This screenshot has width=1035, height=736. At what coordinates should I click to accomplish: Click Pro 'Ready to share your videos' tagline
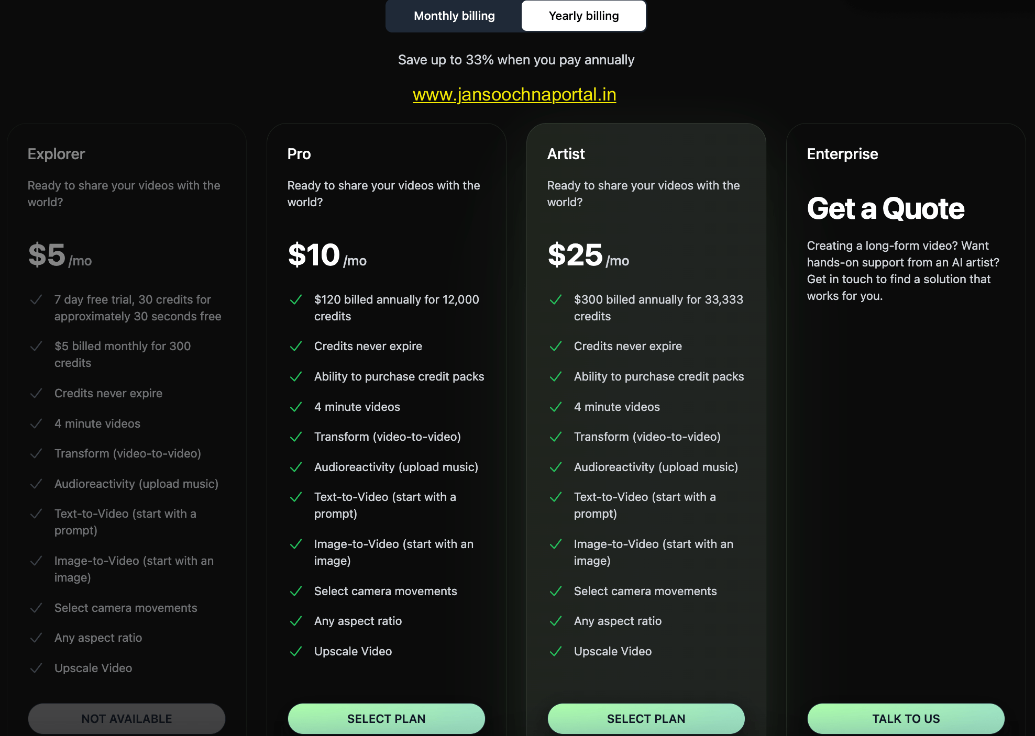(x=383, y=194)
